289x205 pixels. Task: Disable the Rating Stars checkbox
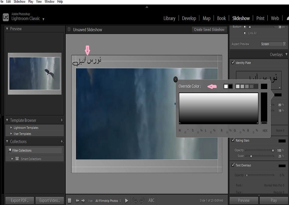pos(233,140)
